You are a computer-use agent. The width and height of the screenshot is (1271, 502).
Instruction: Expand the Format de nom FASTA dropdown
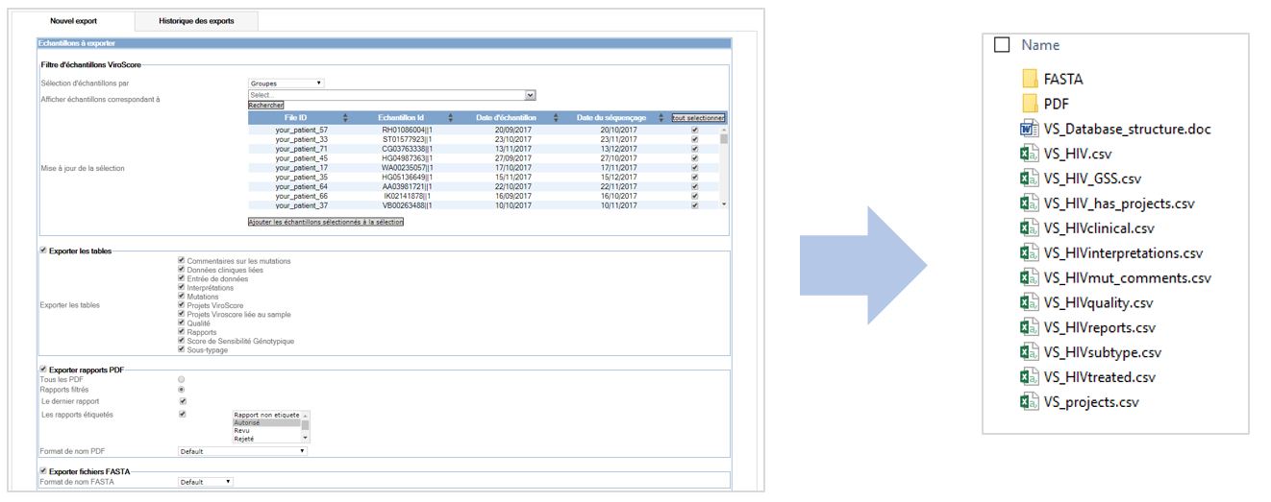206,482
